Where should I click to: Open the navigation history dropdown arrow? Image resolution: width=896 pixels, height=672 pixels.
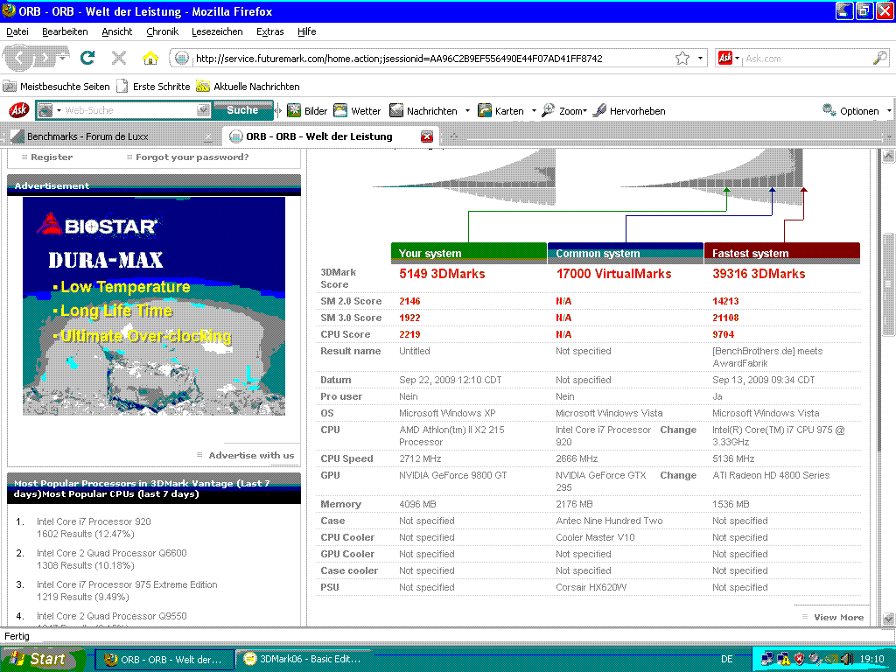[63, 58]
